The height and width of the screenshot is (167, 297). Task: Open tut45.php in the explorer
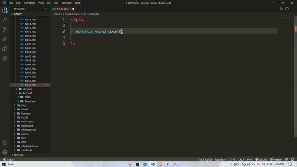click(x=30, y=69)
